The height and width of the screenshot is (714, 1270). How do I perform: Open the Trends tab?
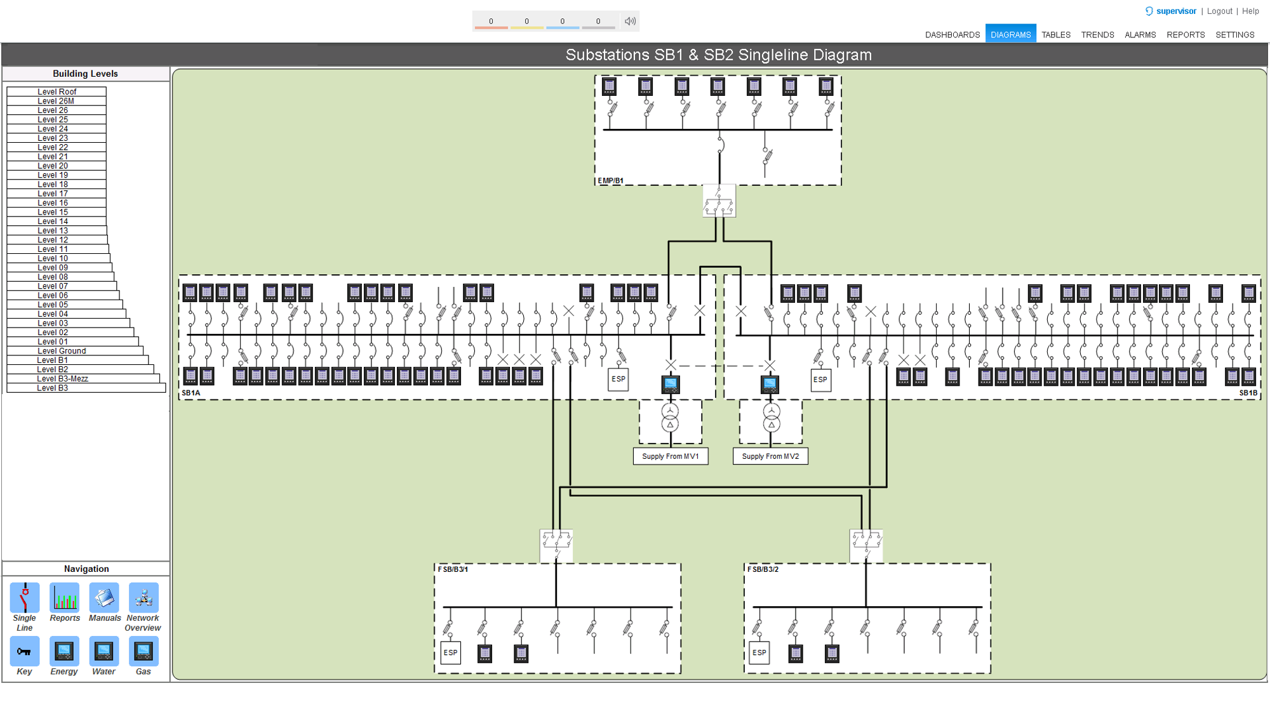1097,35
